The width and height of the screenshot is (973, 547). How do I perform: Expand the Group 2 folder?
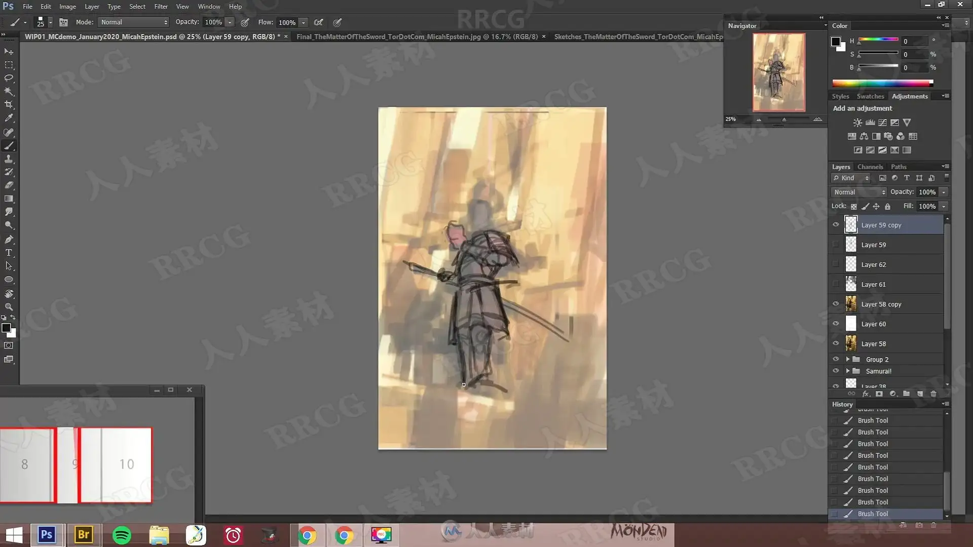pos(848,359)
